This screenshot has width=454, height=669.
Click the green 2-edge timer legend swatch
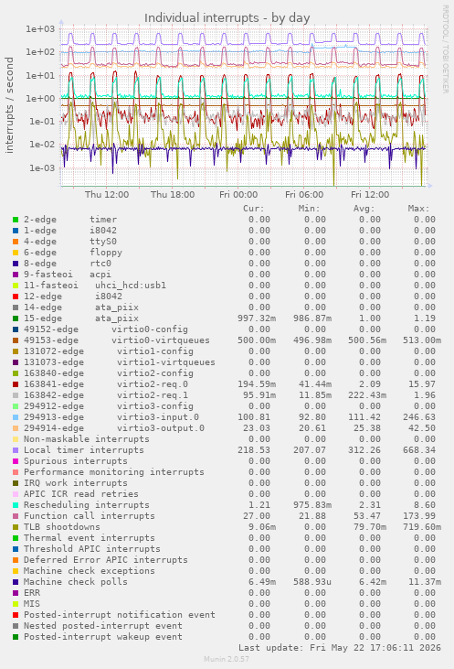[x=16, y=220]
